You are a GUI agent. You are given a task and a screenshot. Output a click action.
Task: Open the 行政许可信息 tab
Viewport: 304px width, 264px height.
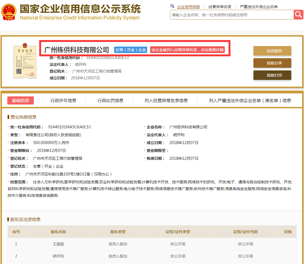[x=63, y=100]
